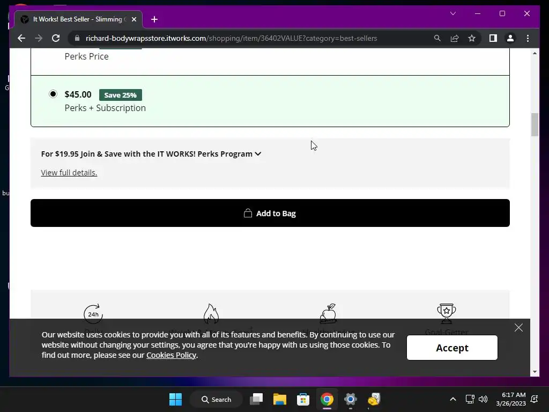
Task: Open the View full details link
Action: pos(69,173)
